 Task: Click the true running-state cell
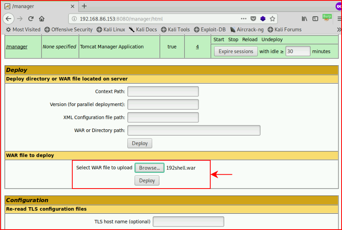(172, 47)
